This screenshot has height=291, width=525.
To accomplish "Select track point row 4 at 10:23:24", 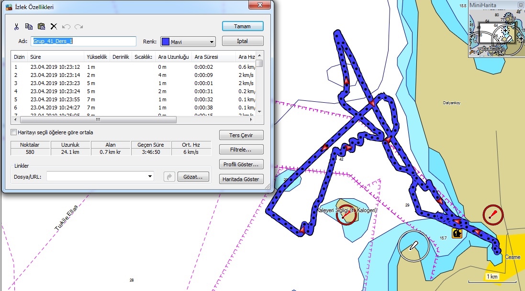I will [134, 91].
